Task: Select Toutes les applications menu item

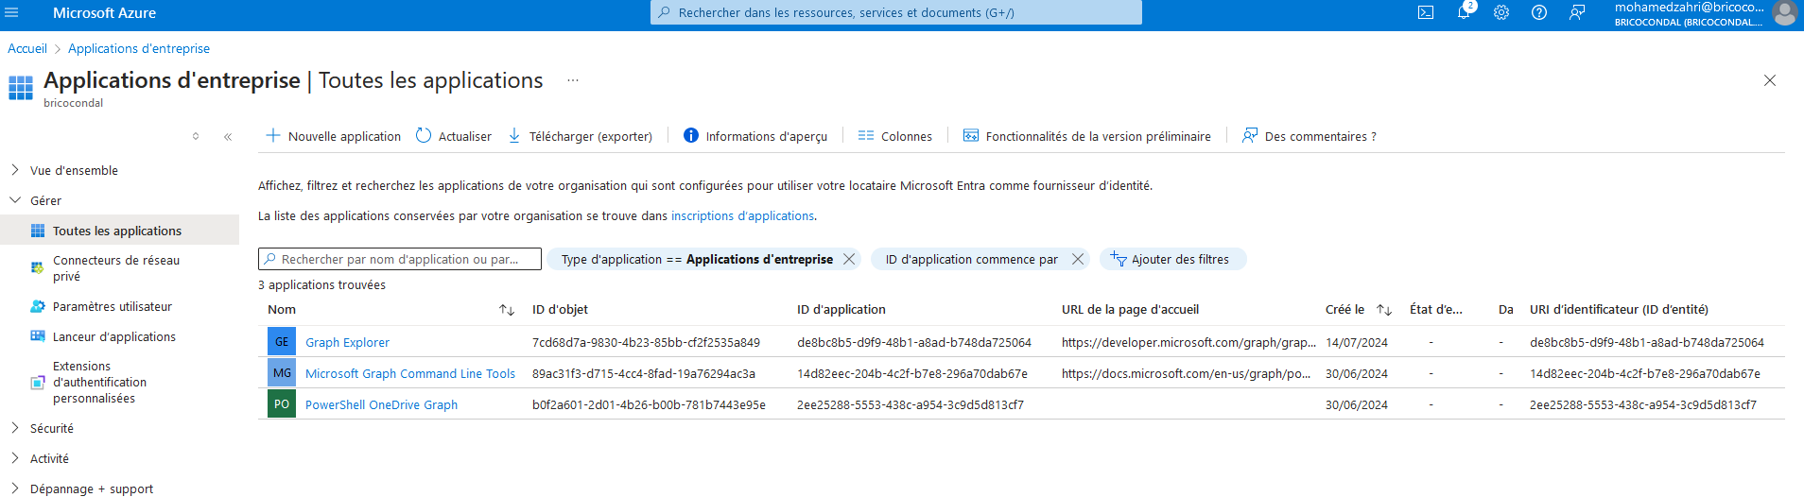Action: 119,231
